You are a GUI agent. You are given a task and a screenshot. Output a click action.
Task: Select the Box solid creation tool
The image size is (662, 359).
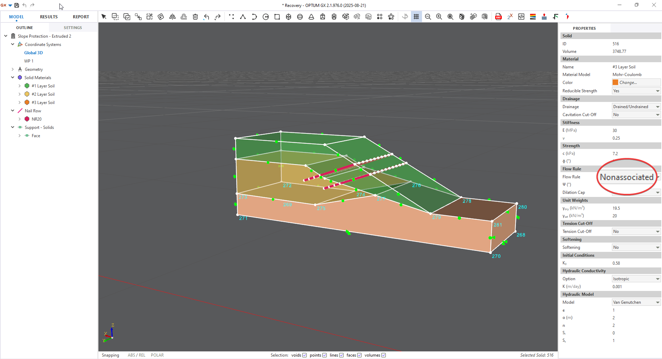click(x=288, y=16)
